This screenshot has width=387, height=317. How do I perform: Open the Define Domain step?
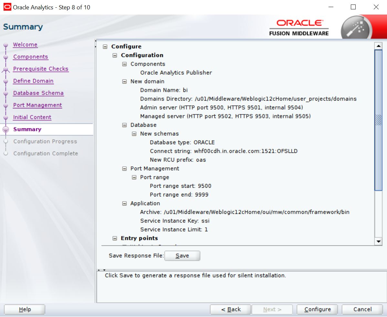(33, 81)
